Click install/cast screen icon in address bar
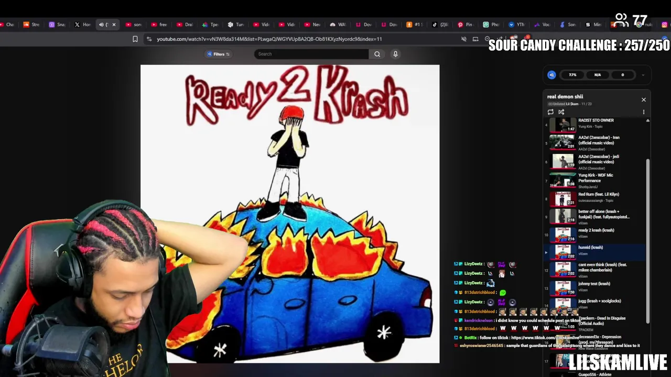 (x=475, y=39)
